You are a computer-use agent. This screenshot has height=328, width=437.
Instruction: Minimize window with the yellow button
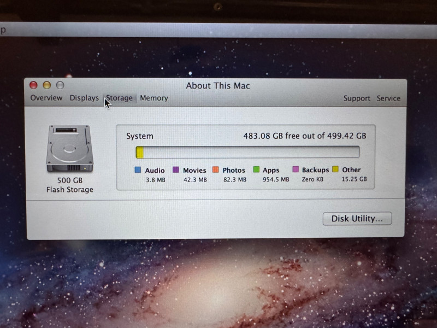coord(46,85)
